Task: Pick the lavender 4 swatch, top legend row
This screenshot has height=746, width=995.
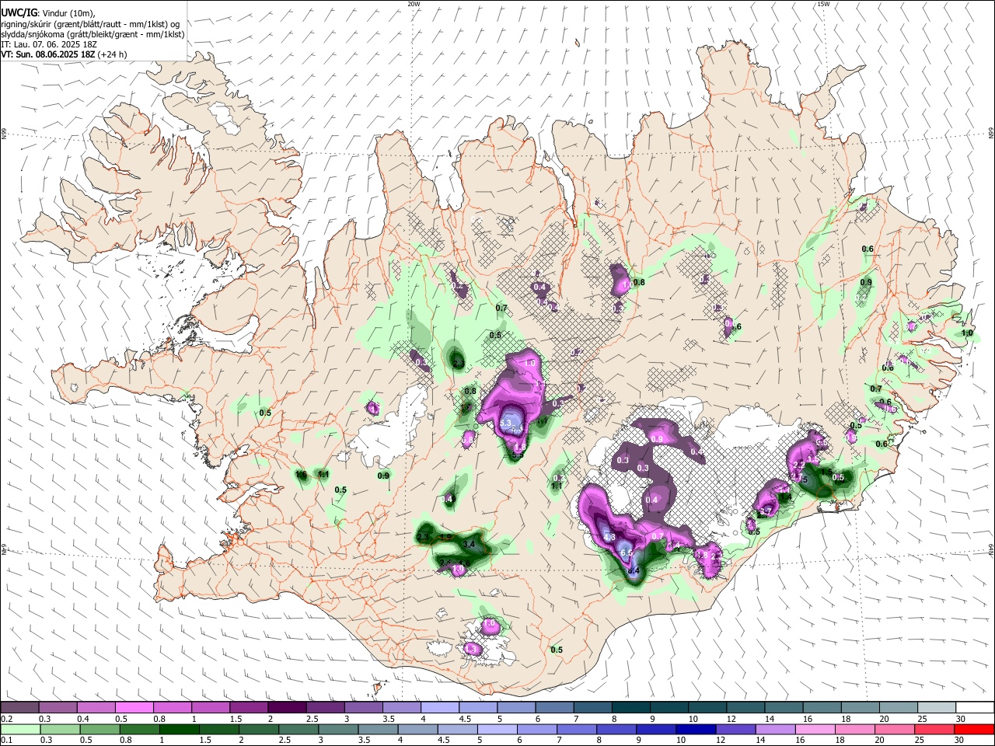Action: (440, 708)
